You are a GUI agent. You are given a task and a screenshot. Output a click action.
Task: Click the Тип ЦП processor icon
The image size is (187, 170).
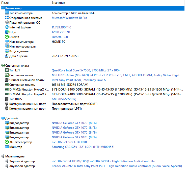tap(7, 70)
